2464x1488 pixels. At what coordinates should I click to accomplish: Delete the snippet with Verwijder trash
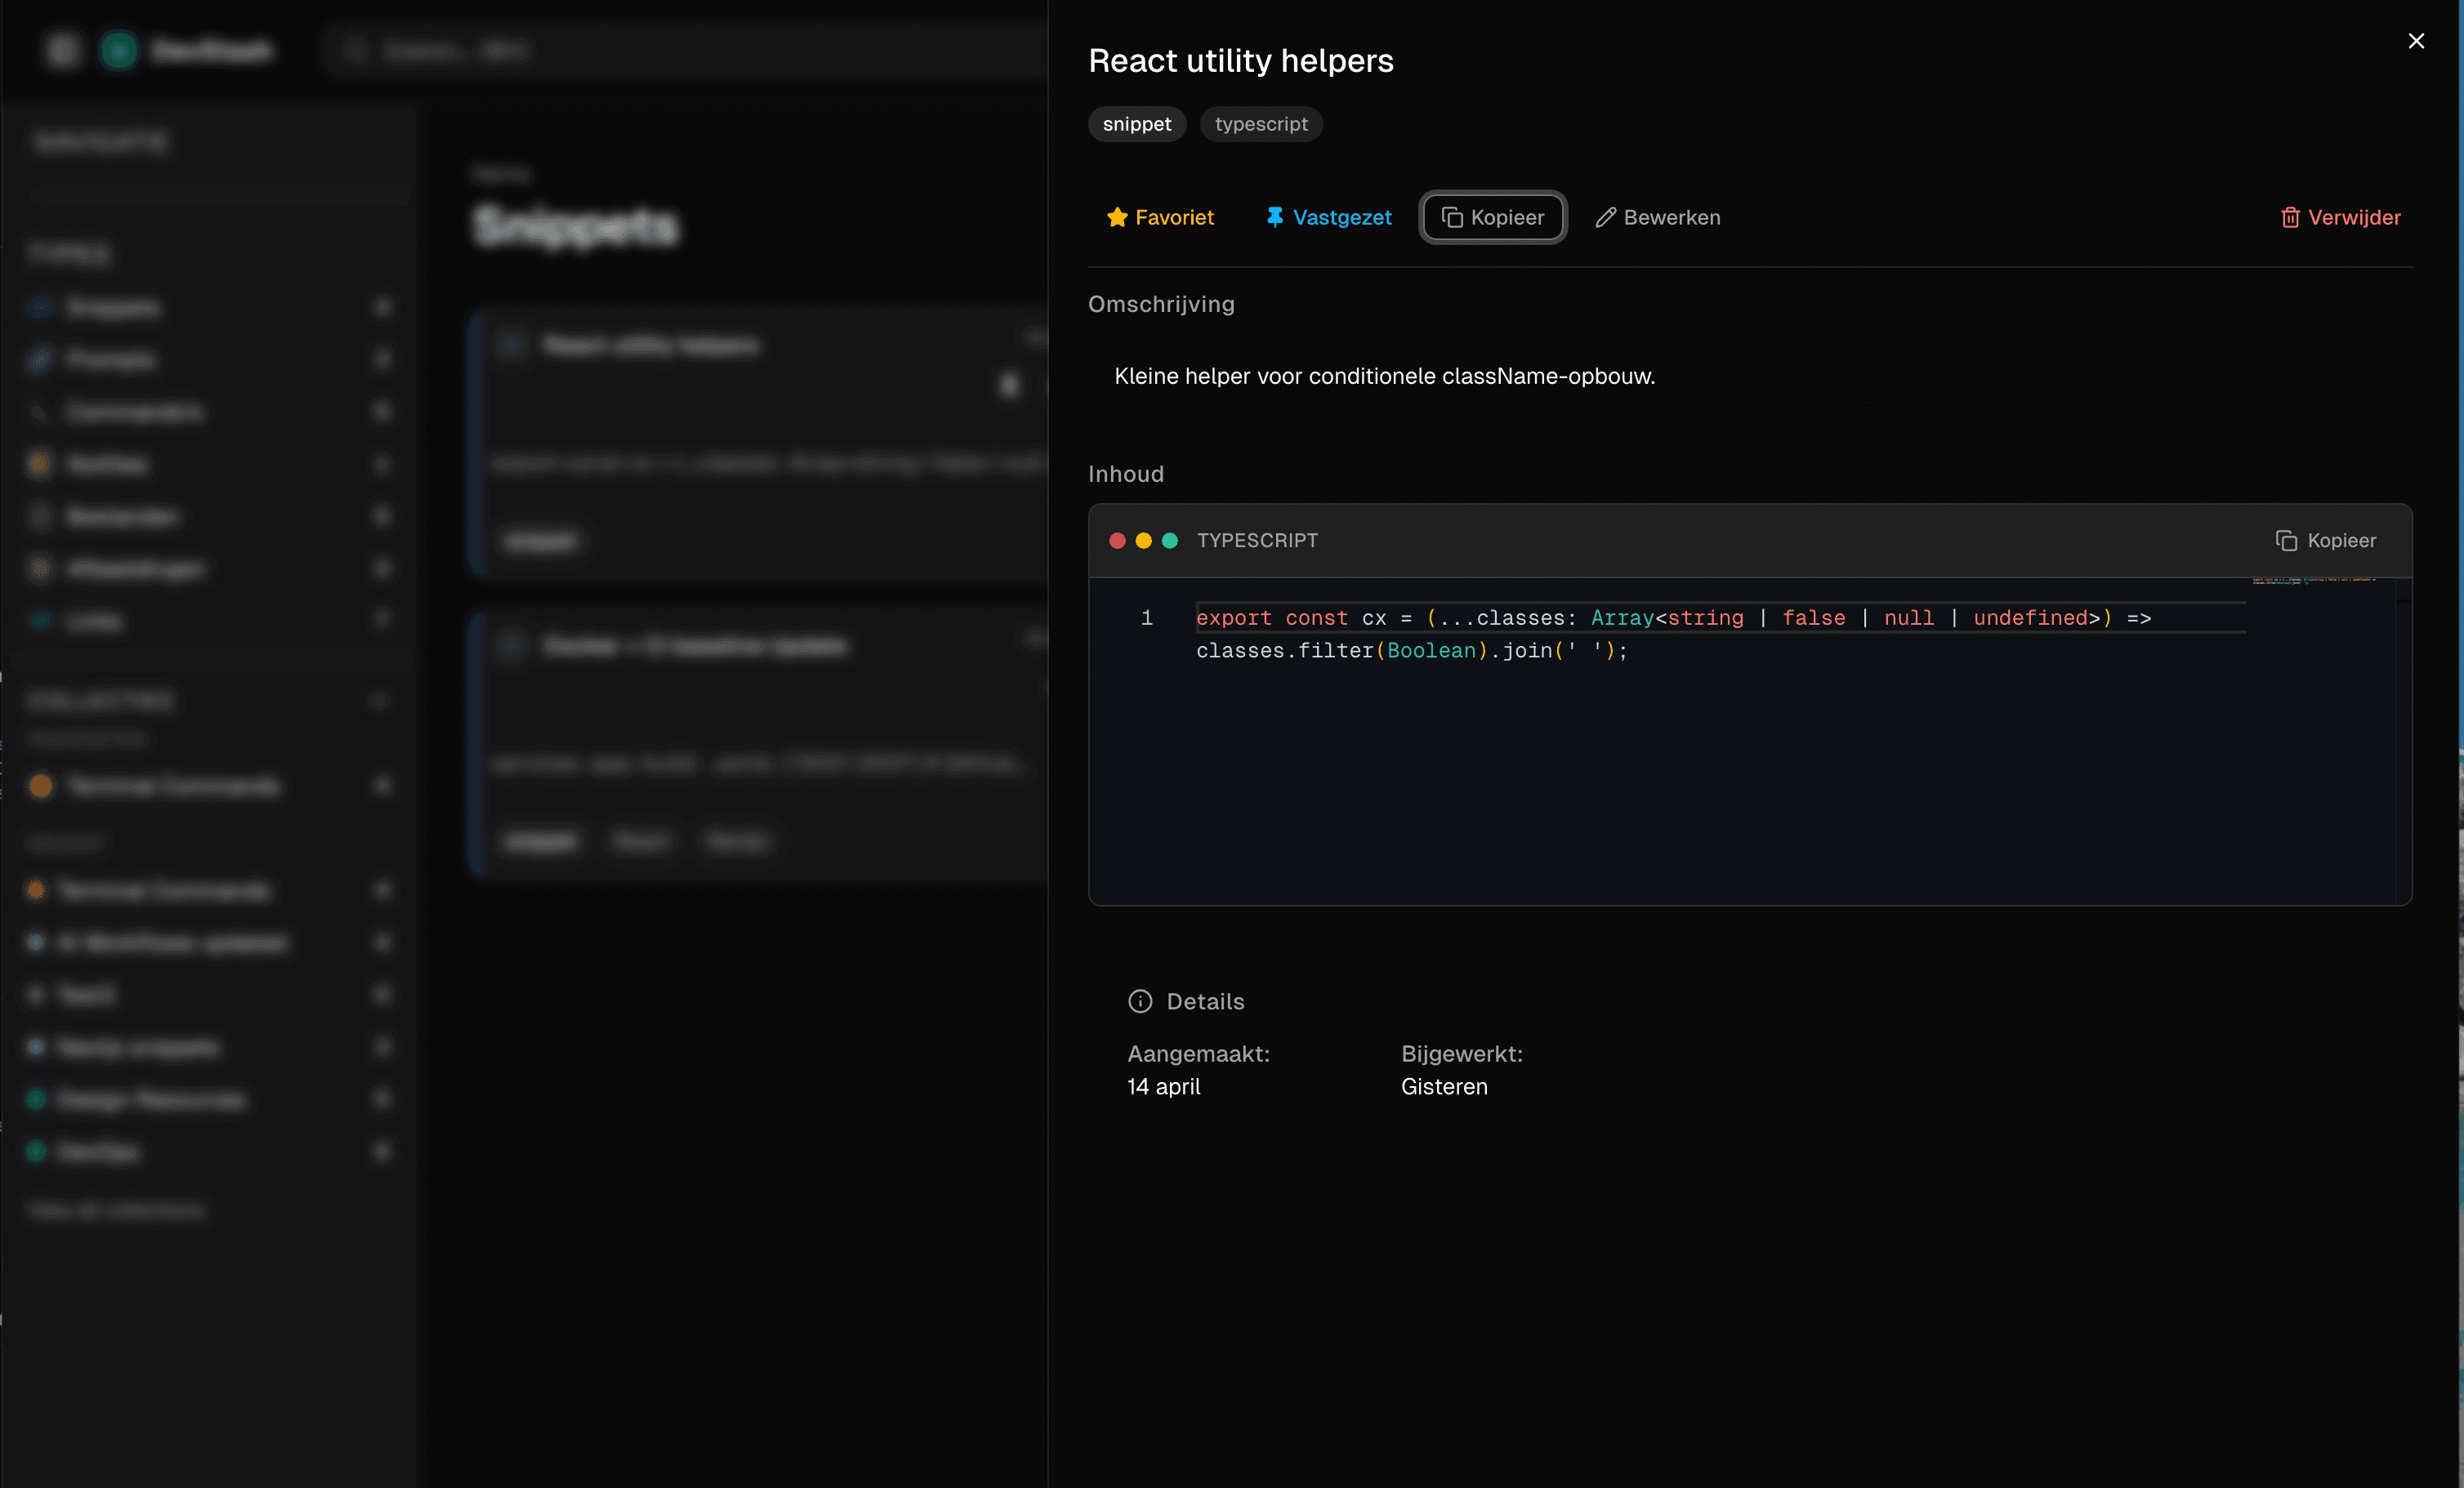click(2339, 217)
